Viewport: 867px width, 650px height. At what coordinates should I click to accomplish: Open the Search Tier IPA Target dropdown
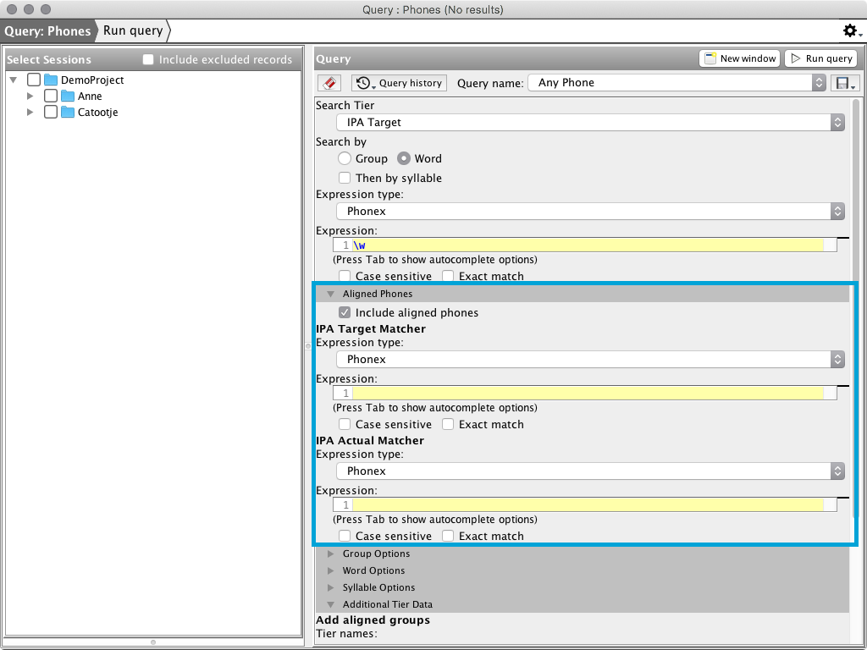tap(590, 123)
